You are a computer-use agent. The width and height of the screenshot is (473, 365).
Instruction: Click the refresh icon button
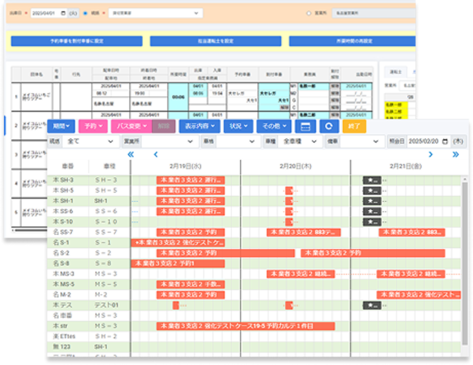329,126
